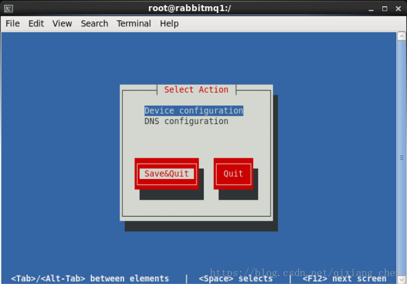The height and width of the screenshot is (284, 407).
Task: Select DNS configuration option
Action: pos(186,121)
